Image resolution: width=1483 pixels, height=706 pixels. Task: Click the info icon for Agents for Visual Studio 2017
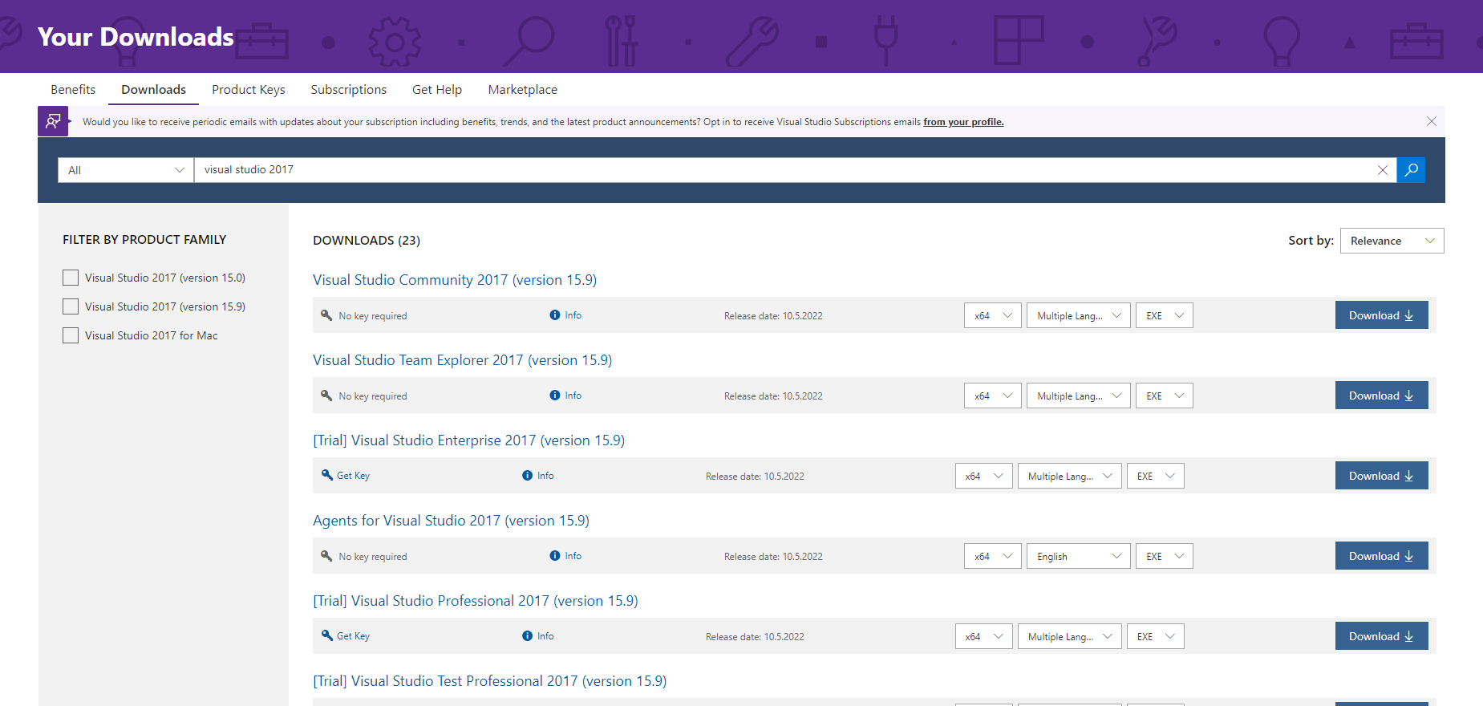pyautogui.click(x=555, y=556)
